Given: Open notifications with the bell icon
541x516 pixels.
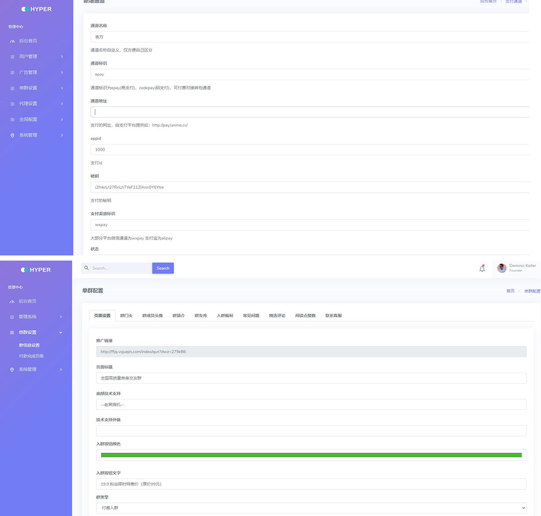Looking at the screenshot, I should point(482,268).
